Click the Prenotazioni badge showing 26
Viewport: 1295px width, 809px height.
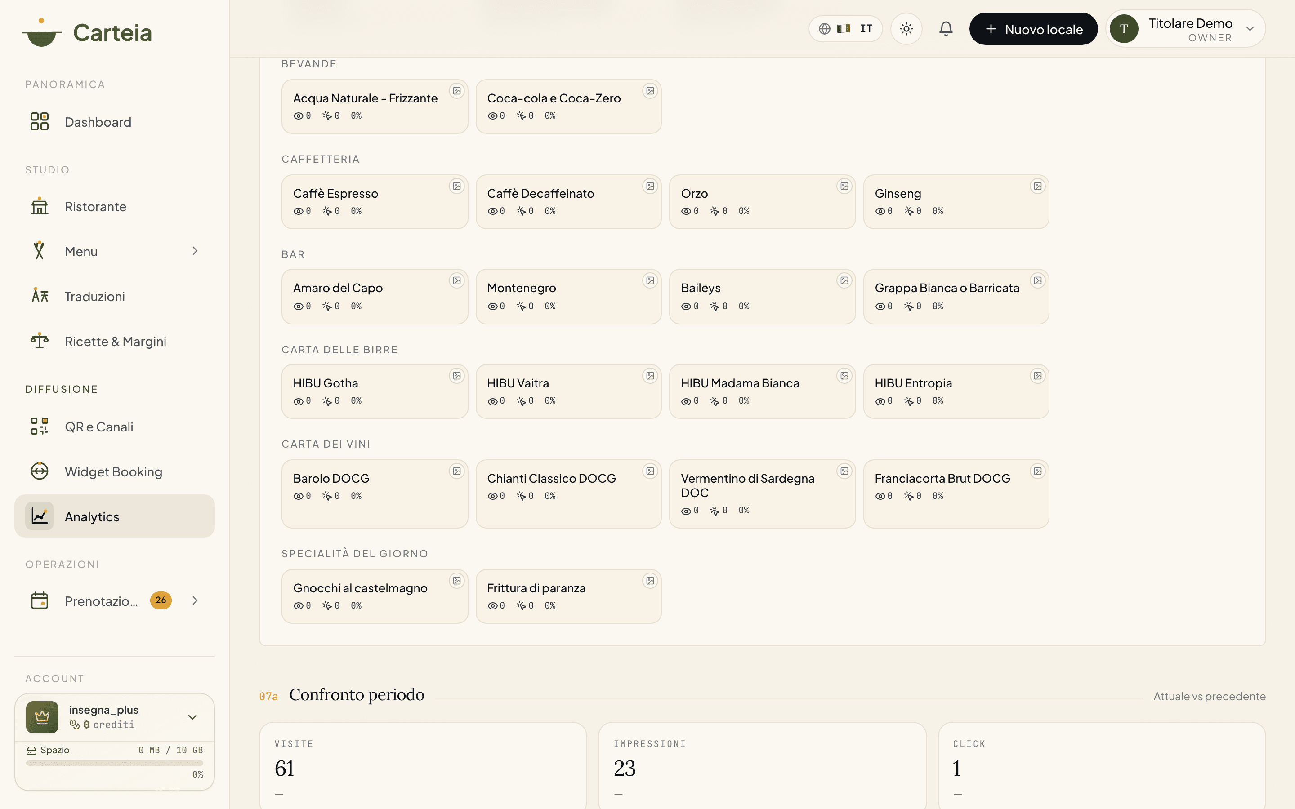click(x=161, y=600)
